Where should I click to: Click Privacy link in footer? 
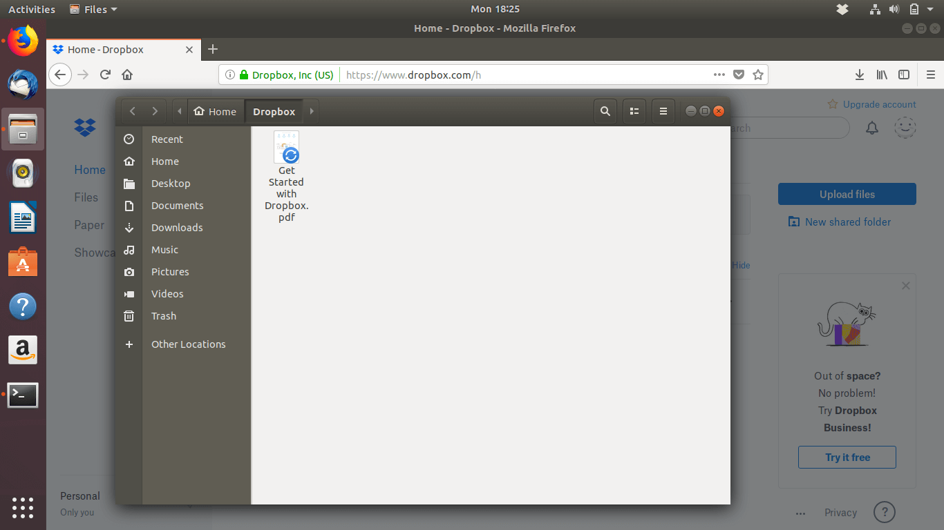pos(840,513)
